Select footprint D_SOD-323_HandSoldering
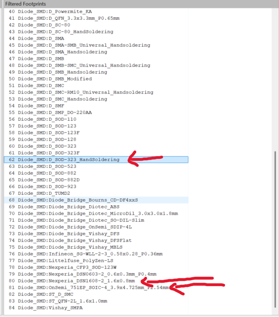279x317 pixels. click(68, 160)
